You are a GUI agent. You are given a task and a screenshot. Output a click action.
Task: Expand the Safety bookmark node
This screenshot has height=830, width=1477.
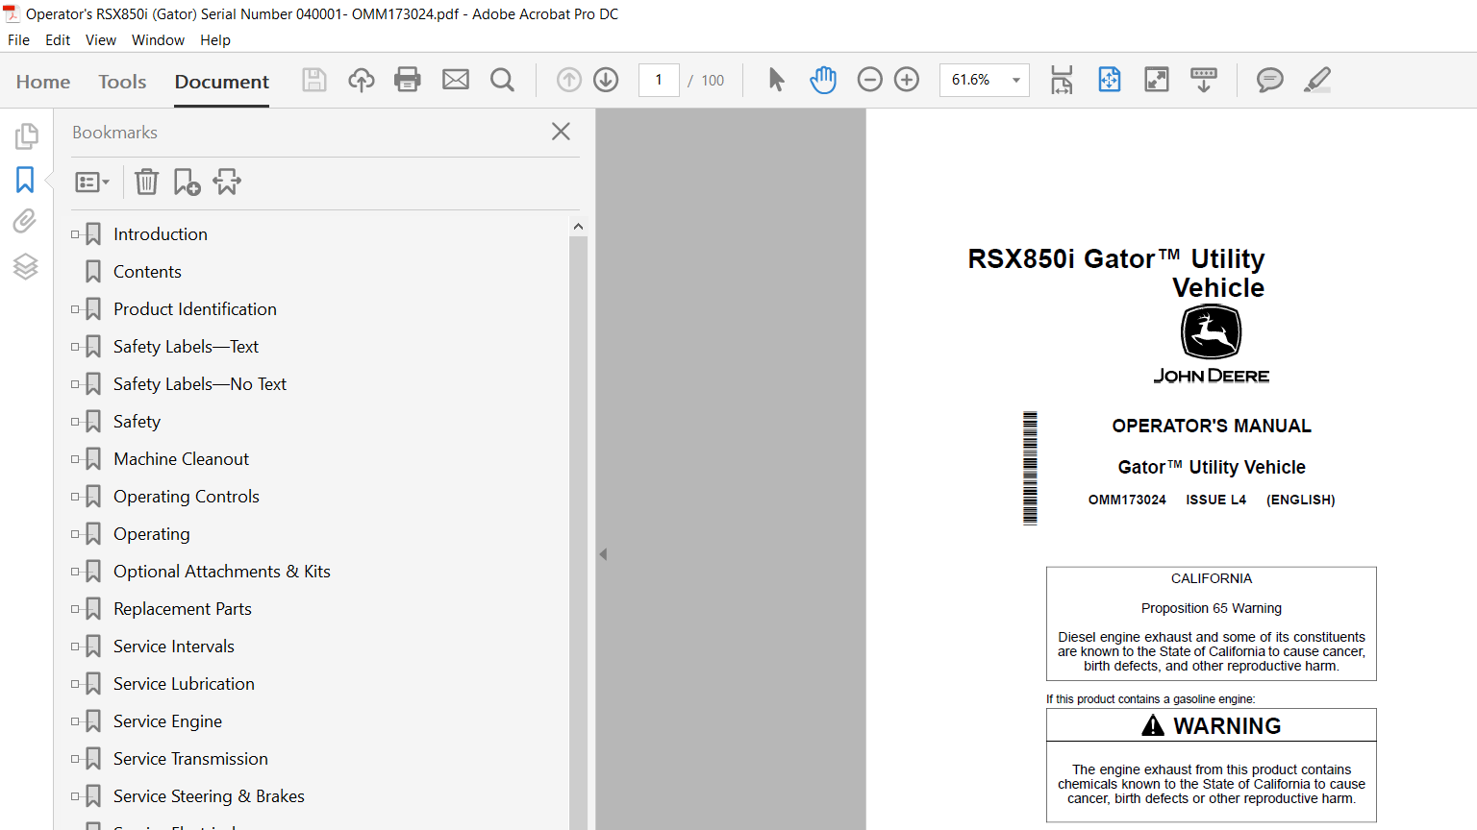click(75, 422)
